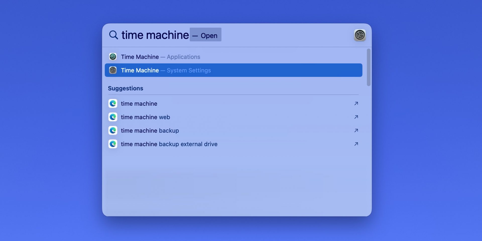The height and width of the screenshot is (241, 482).
Task: Select the green Time Machine application icon
Action: [x=113, y=57]
